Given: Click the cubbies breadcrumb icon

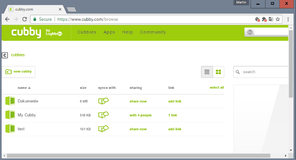Looking at the screenshot, I should click(x=5, y=55).
